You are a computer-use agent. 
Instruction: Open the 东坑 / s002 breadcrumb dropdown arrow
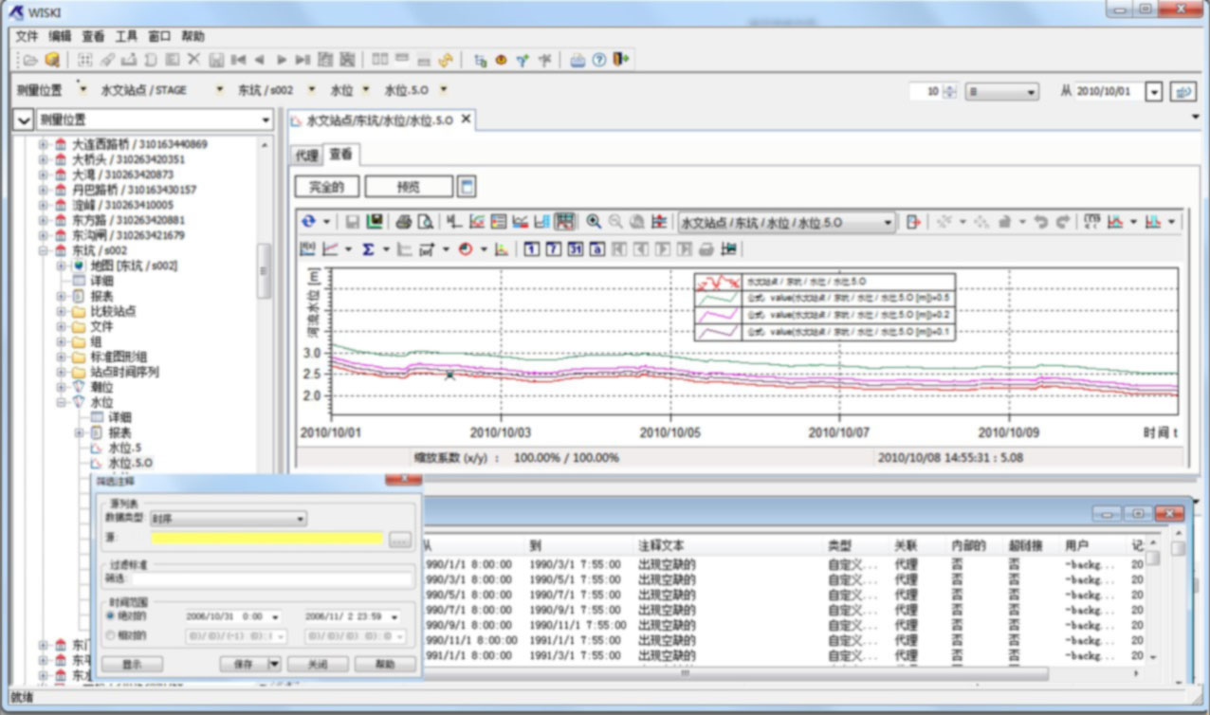pyautogui.click(x=313, y=90)
